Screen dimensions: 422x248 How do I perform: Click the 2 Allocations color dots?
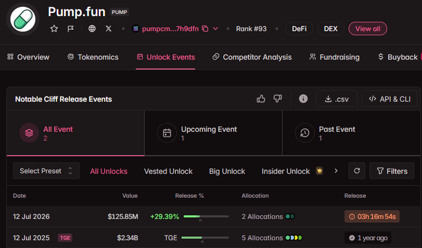(290, 216)
